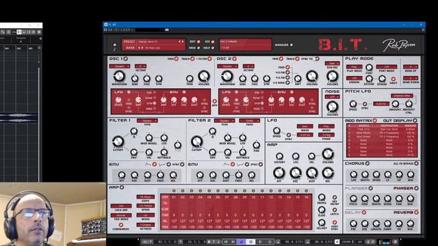Enable OSC 2 TRACK switch
Screen dimensions: 438x246
pos(298,59)
